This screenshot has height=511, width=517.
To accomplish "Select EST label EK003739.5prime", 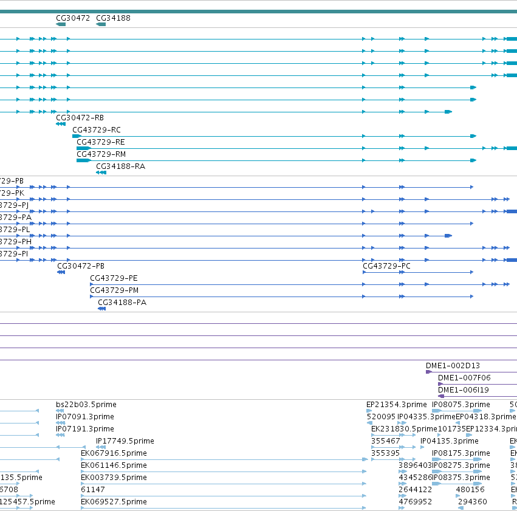I will [x=114, y=478].
